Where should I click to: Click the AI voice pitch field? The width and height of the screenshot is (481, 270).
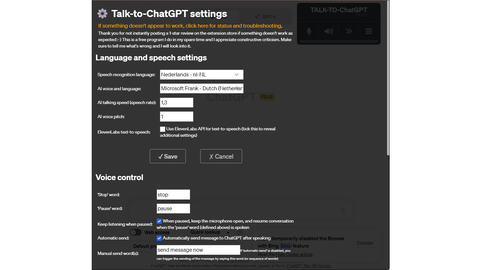click(x=177, y=117)
